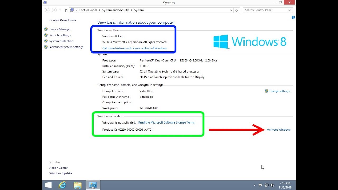Click Get more features with a new edition of Windows
Image resolution: width=338 pixels, height=190 pixels.
pos(135,48)
